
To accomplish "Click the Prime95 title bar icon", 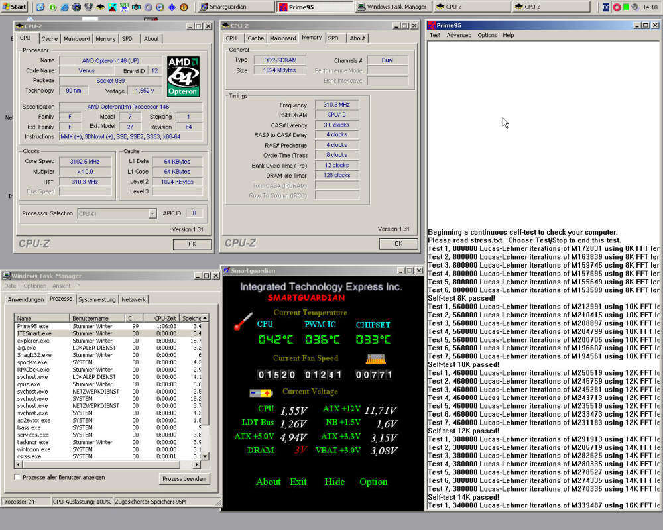I will pyautogui.click(x=431, y=25).
